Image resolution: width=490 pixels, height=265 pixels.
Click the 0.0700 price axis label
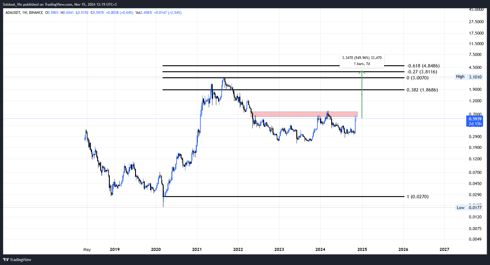475,172
